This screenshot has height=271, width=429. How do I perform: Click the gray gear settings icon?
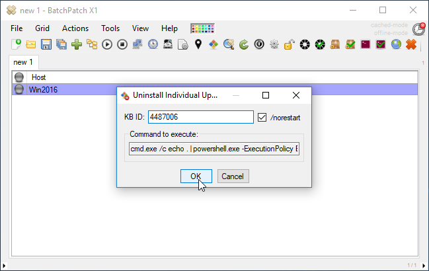point(274,44)
